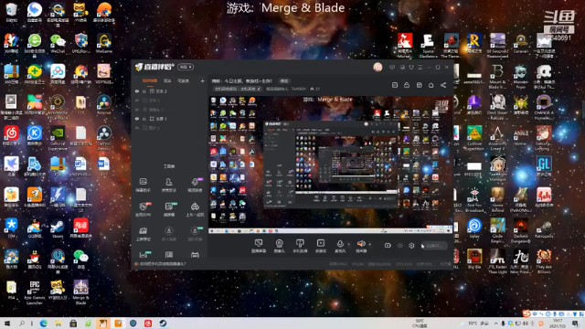Click the start live button at bottom right
The image size is (585, 329).
(x=435, y=246)
